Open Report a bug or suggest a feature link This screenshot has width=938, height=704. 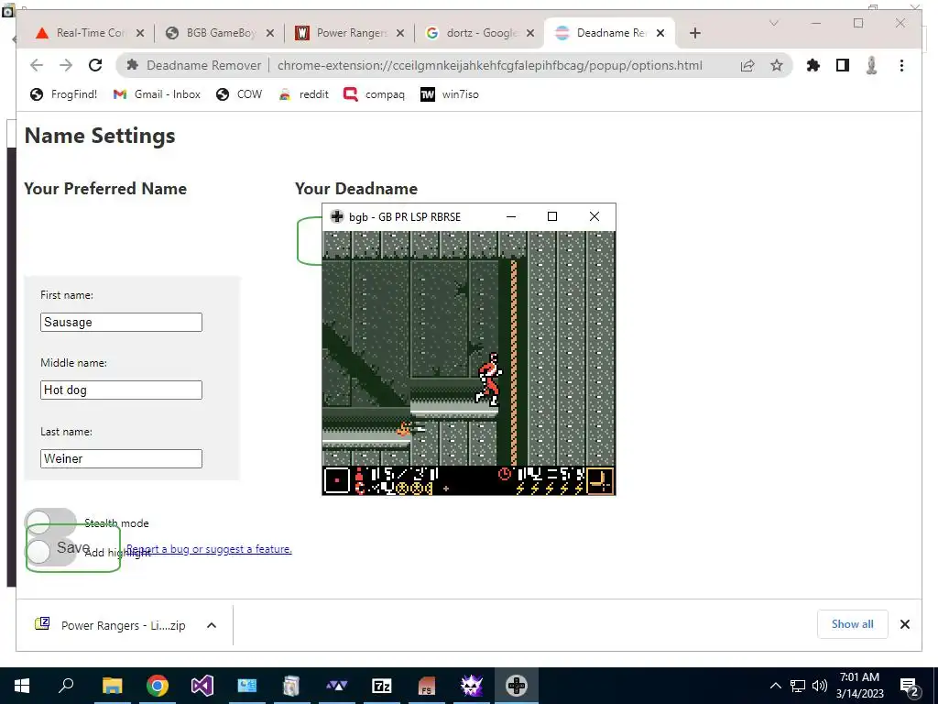(209, 549)
